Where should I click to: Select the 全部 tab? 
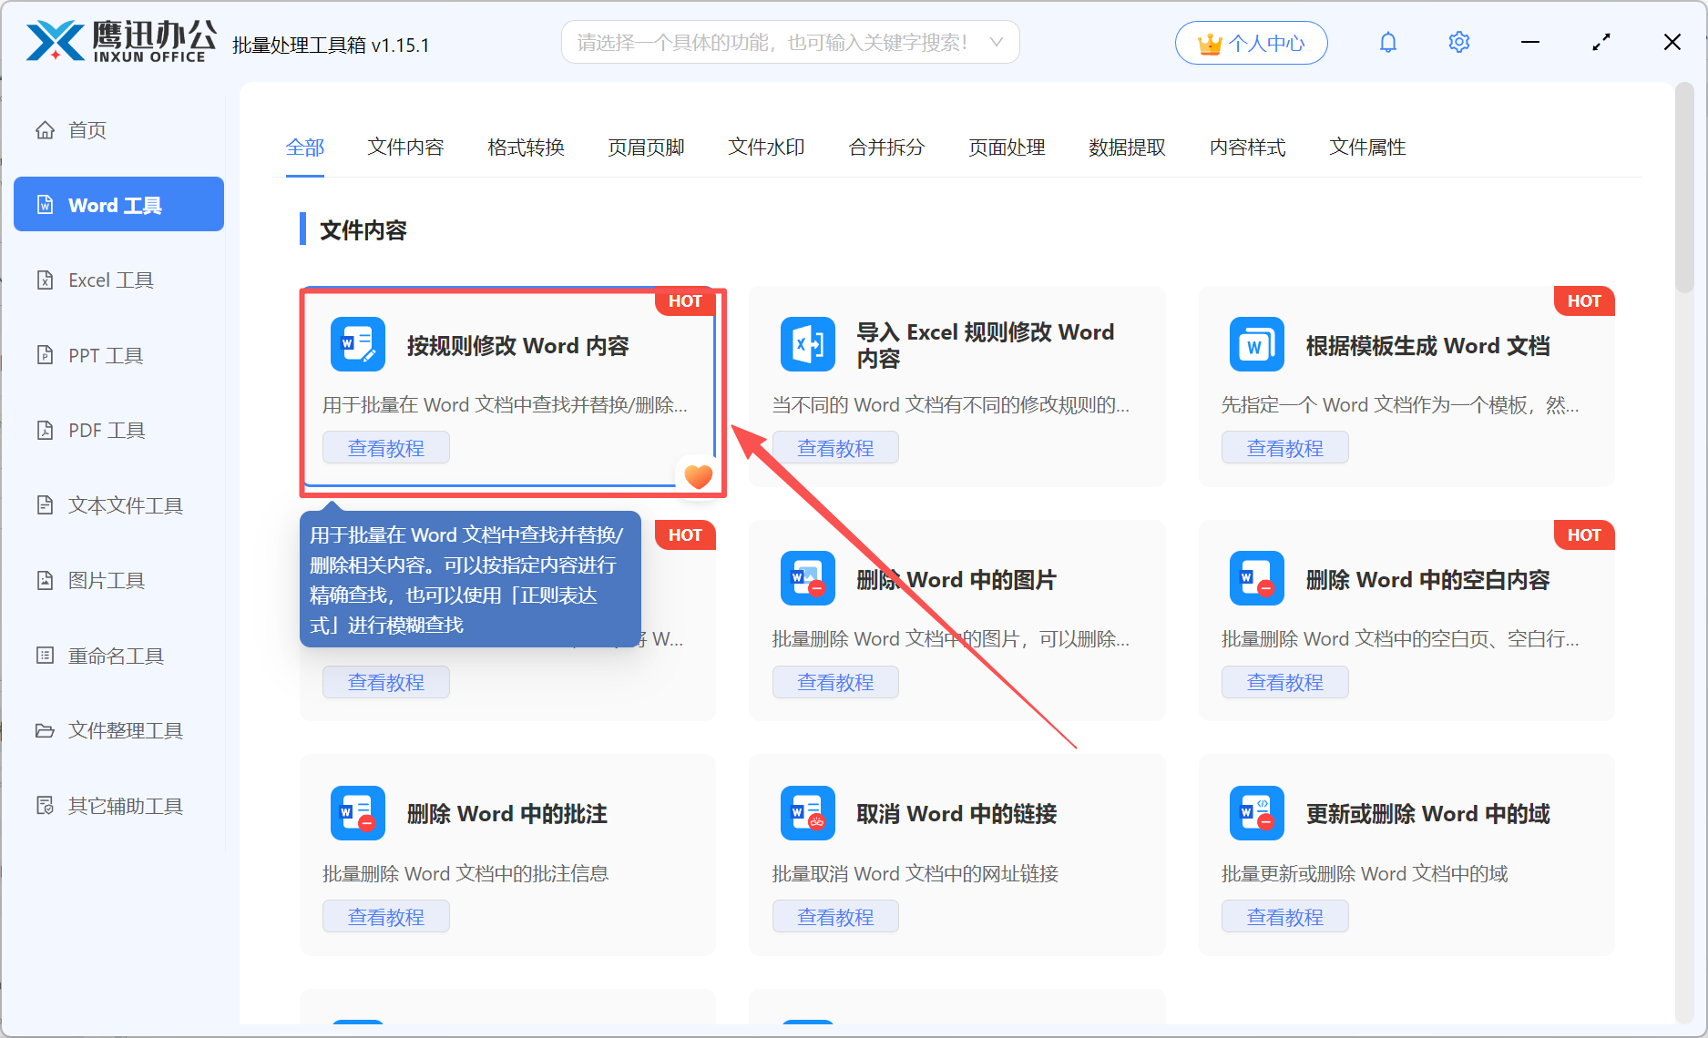pyautogui.click(x=305, y=148)
